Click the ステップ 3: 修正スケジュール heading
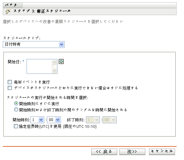 click(x=42, y=11)
